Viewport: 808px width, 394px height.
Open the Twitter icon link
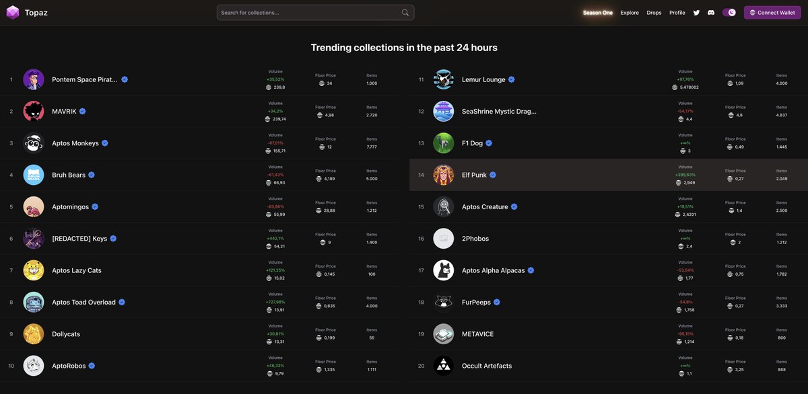(696, 13)
